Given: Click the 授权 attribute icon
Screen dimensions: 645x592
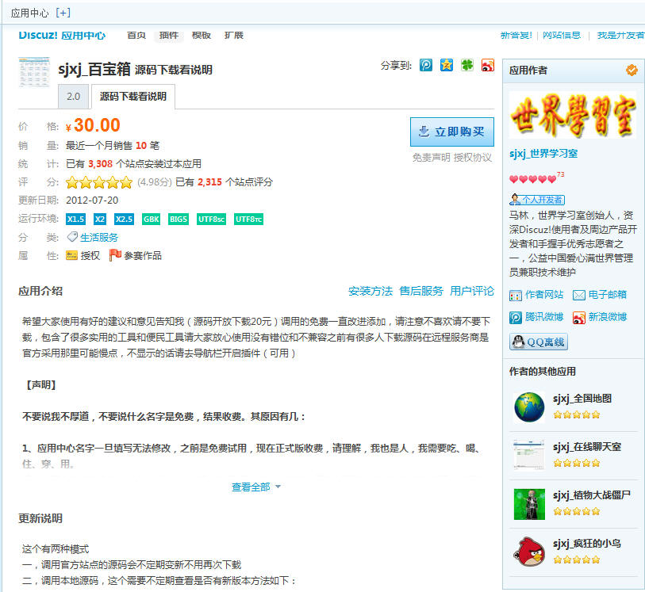Looking at the screenshot, I should coord(71,255).
